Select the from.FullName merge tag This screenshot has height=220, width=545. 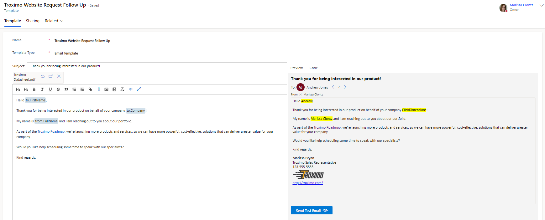point(46,121)
